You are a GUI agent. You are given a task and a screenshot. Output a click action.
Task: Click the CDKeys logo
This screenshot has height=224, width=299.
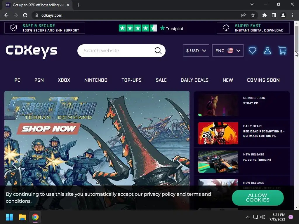[x=32, y=51]
